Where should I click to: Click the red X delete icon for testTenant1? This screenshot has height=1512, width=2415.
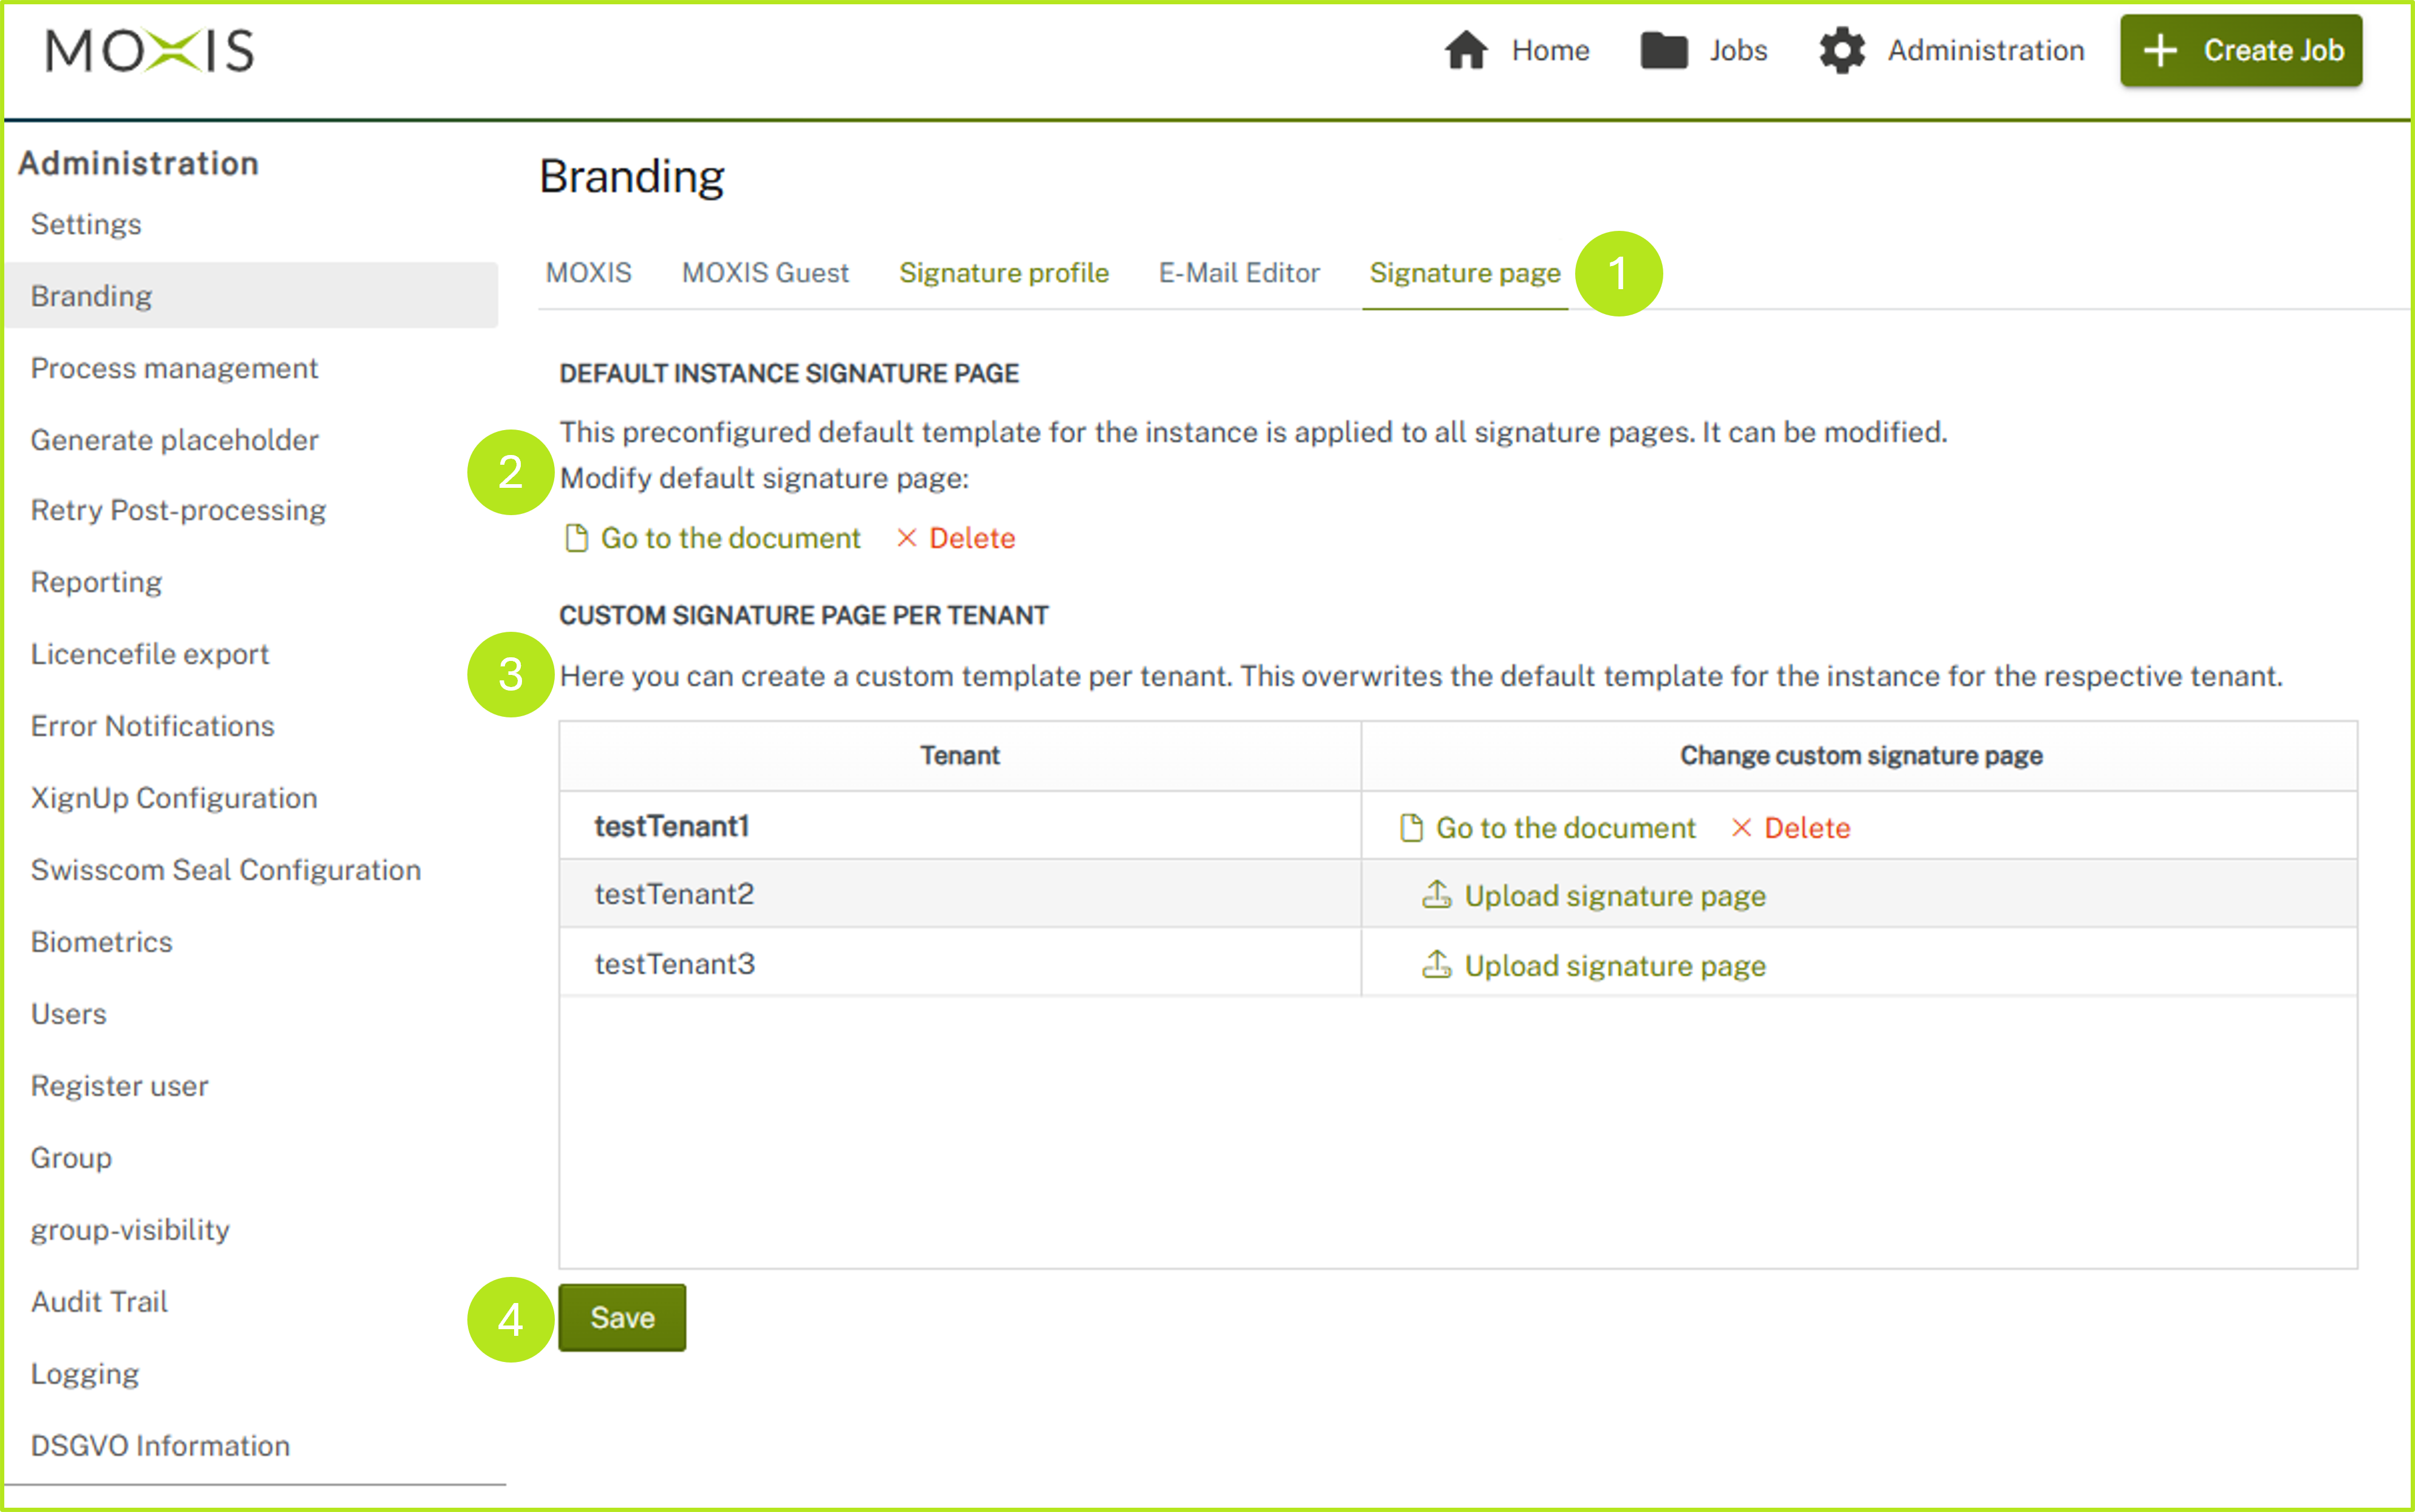coord(1740,828)
